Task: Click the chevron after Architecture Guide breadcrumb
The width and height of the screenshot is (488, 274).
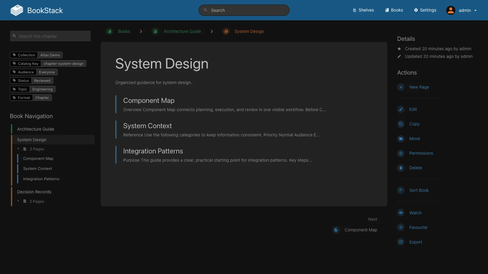Action: click(212, 31)
